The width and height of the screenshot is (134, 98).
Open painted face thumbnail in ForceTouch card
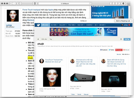pos(52,77)
